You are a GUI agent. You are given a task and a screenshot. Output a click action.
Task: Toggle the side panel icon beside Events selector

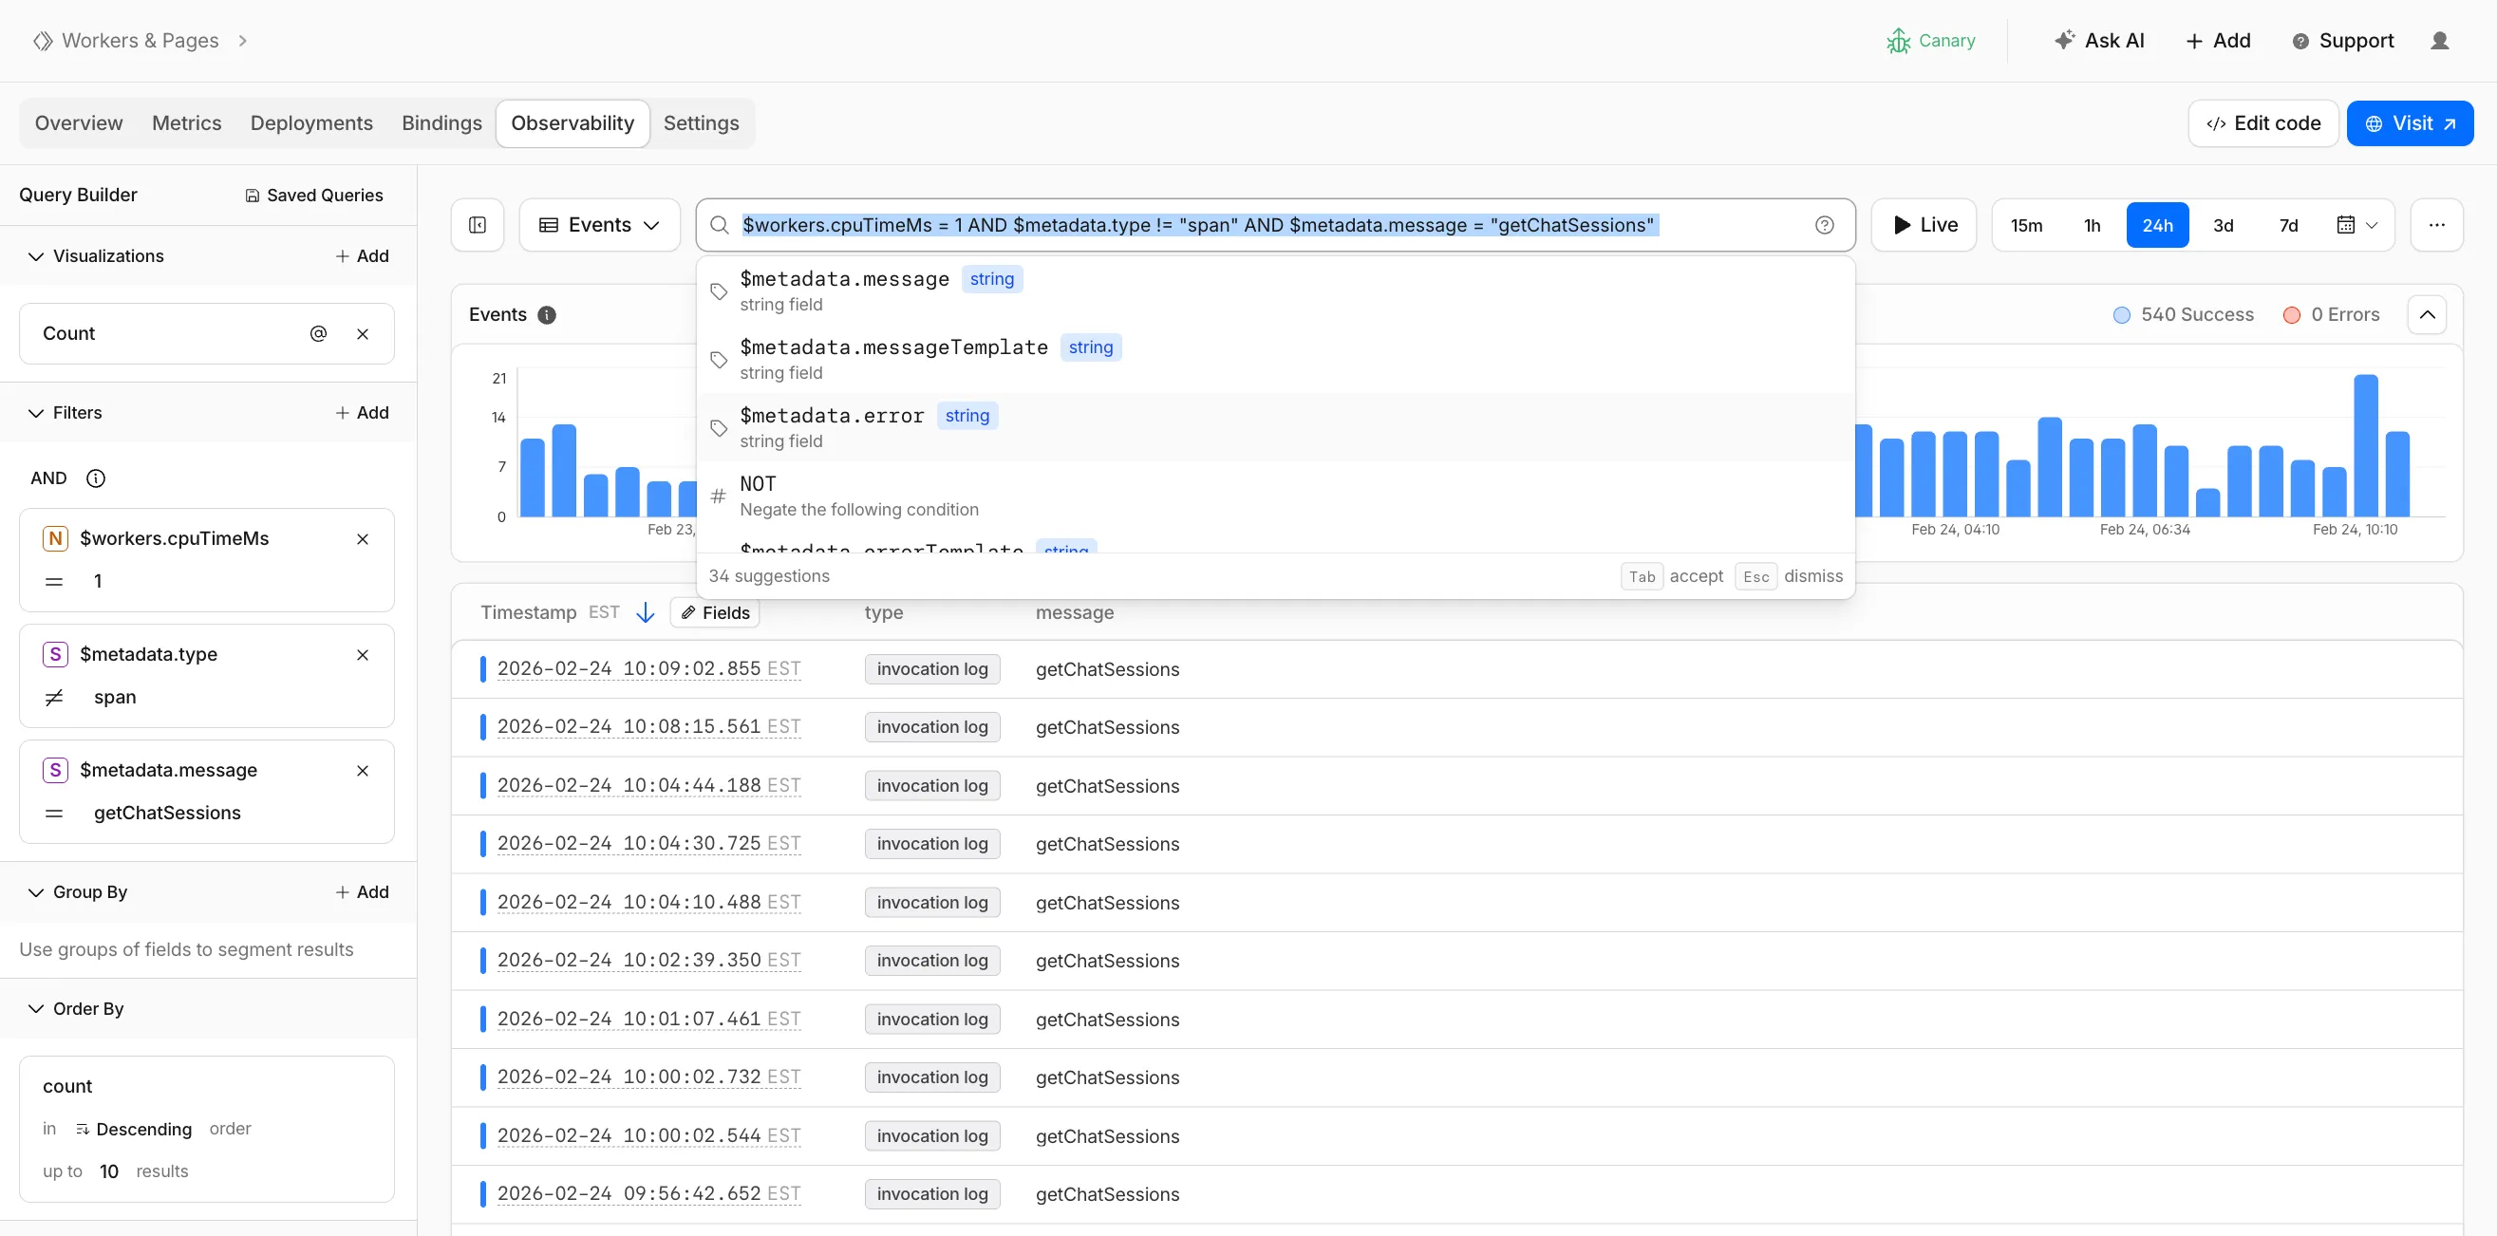(477, 224)
